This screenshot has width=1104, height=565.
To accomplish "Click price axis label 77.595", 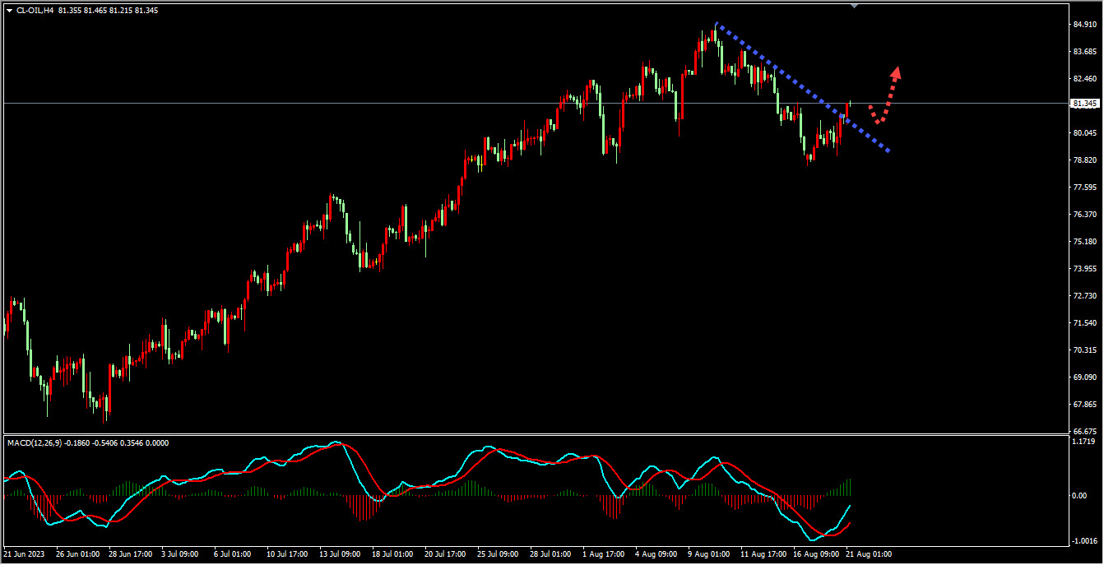I will 1086,188.
